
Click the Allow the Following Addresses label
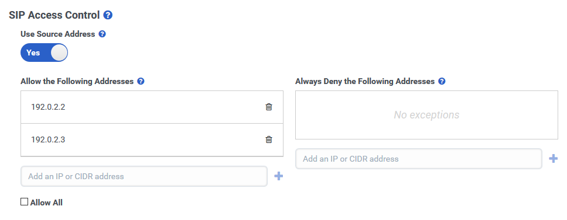pyautogui.click(x=77, y=81)
